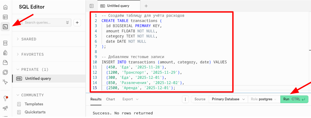Open the Storage sidebar icon

click(x=5, y=62)
